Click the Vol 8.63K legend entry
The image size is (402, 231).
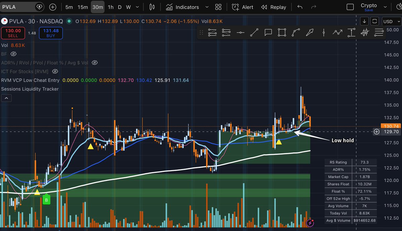pos(13,45)
